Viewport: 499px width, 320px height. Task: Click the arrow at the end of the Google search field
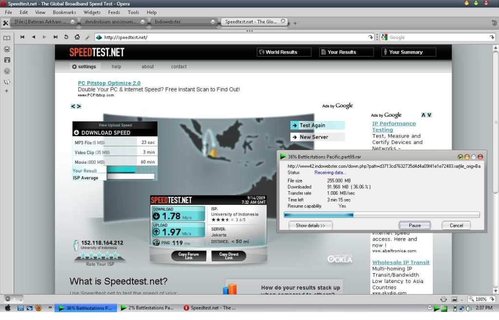492,37
